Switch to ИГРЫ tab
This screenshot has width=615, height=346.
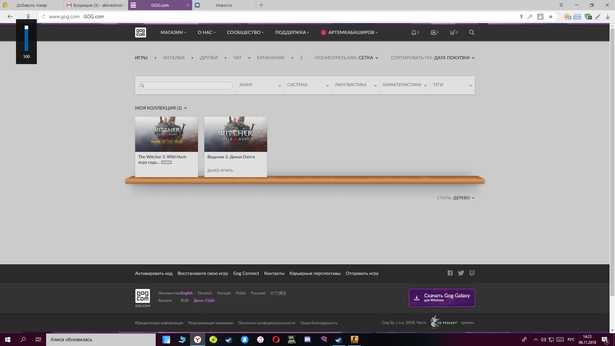pos(141,58)
